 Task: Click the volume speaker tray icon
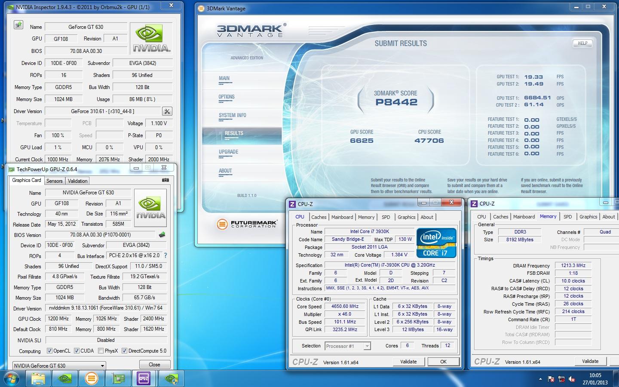[x=572, y=379]
